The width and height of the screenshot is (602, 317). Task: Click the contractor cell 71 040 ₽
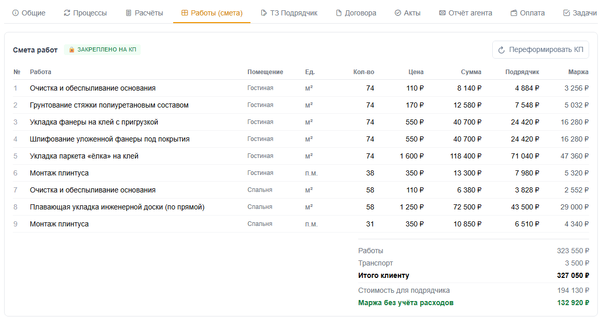pyautogui.click(x=525, y=156)
